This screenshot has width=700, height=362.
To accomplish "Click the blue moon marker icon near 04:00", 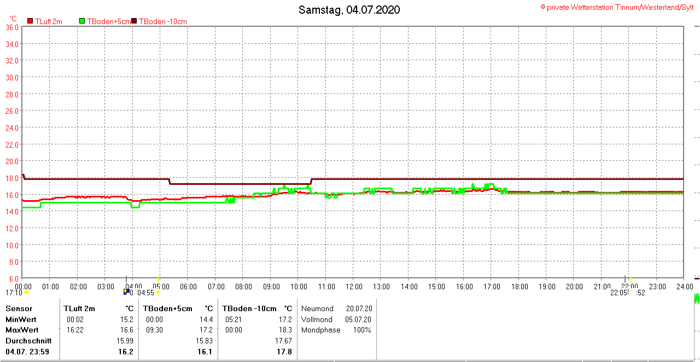I will click(x=126, y=292).
